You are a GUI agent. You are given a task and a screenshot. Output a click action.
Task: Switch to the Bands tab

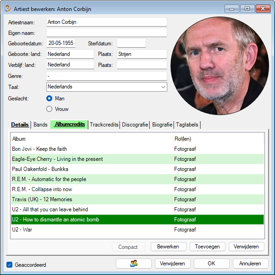click(x=40, y=125)
